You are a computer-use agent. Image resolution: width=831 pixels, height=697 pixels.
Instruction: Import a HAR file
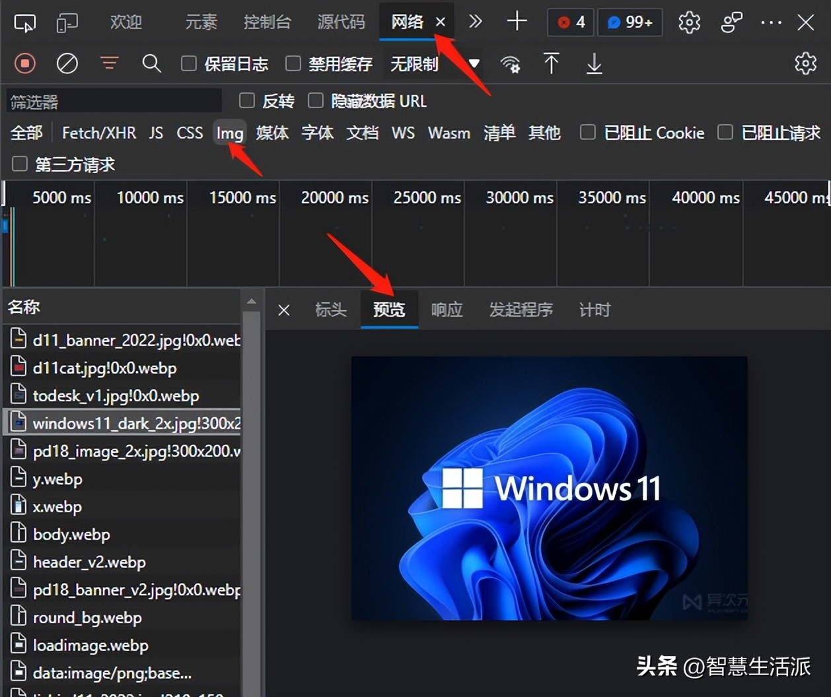(552, 63)
